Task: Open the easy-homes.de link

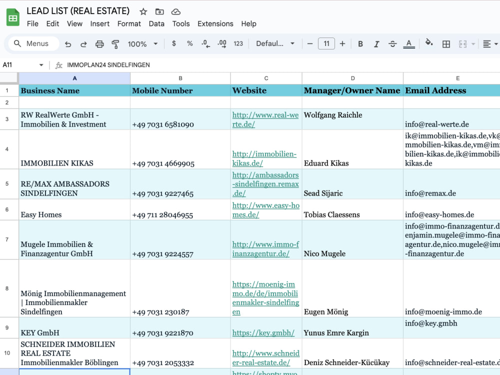Action: click(265, 210)
